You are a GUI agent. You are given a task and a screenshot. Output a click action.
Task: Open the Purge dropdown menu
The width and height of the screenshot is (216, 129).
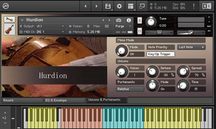123,26
